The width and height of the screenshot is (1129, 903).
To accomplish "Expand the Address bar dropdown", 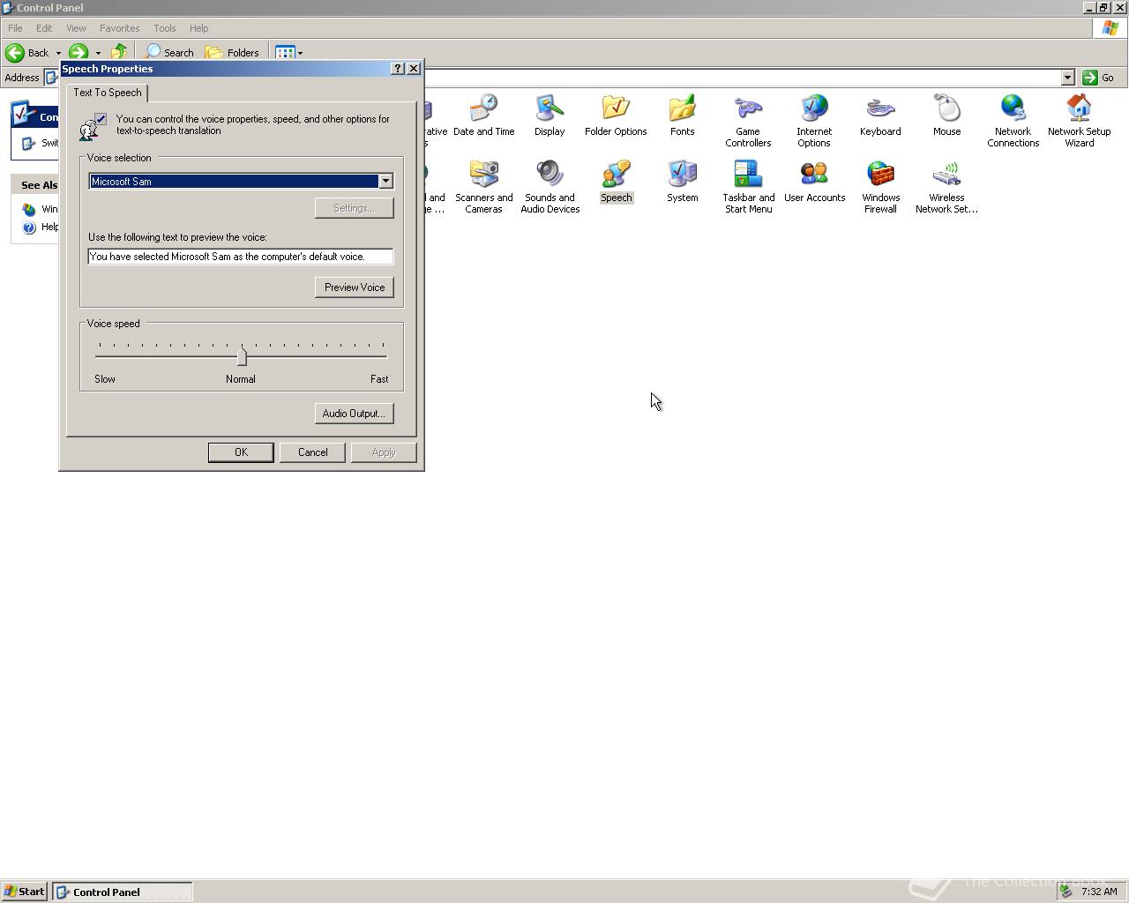I will point(1067,78).
